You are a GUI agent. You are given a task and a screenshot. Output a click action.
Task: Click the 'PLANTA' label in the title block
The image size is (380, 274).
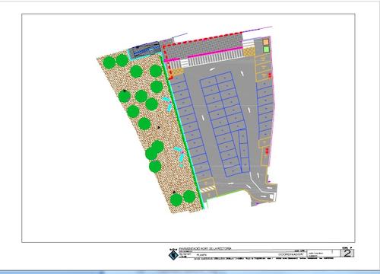pos(201,254)
